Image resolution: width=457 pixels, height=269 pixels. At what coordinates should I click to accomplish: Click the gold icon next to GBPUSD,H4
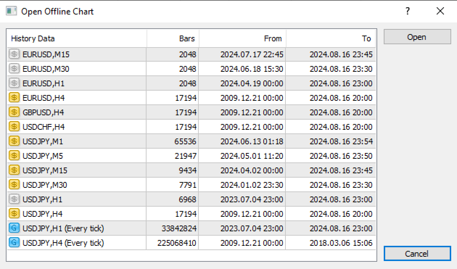(14, 112)
